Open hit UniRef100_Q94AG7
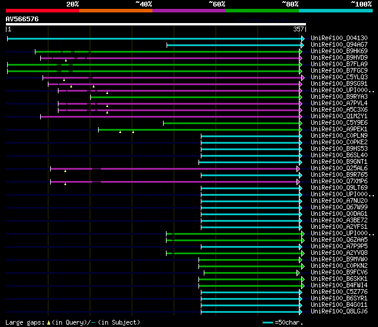378x327 pixels. pyautogui.click(x=339, y=44)
